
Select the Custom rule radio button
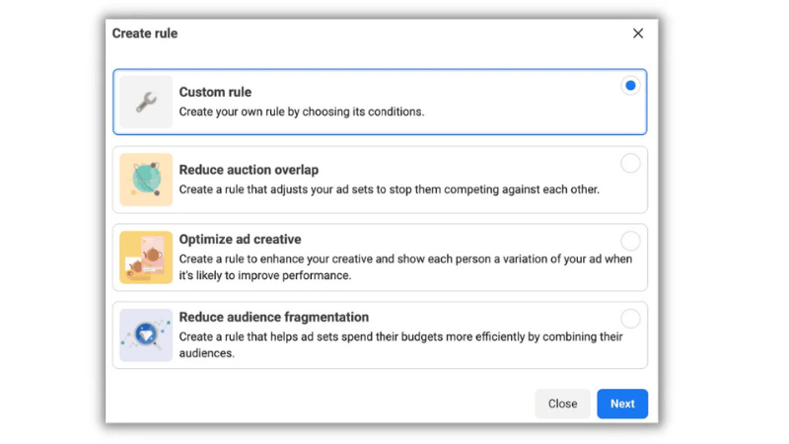(x=629, y=86)
